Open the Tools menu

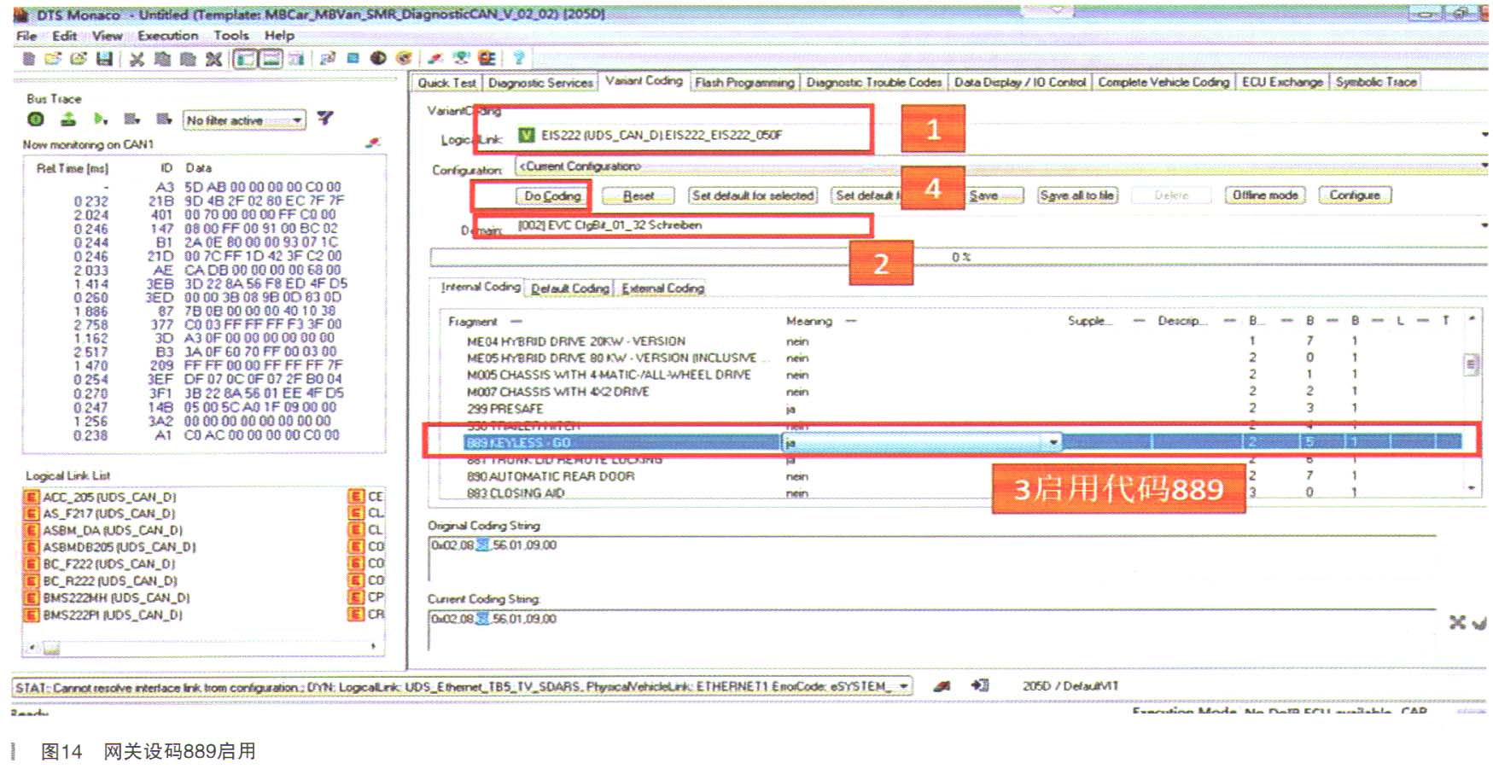231,36
